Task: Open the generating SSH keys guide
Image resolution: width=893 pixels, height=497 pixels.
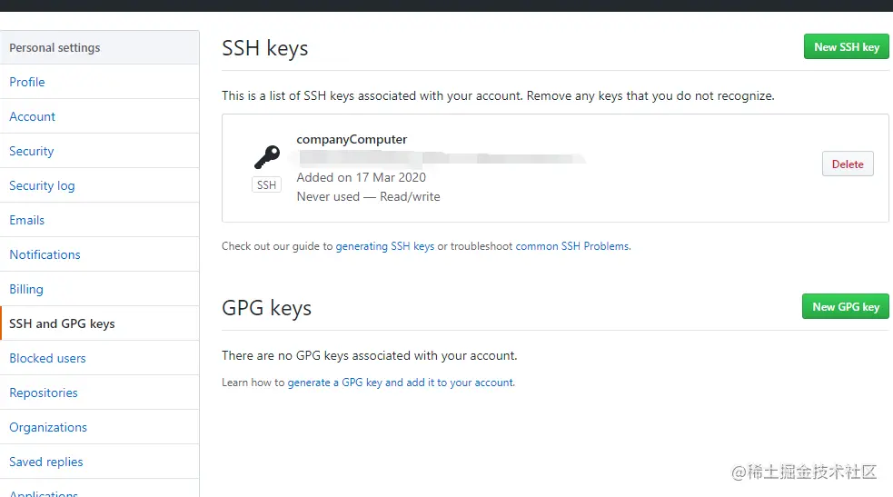Action: [385, 246]
